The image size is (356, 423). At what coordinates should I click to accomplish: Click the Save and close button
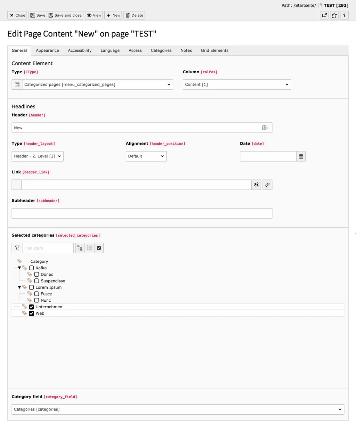(x=65, y=15)
